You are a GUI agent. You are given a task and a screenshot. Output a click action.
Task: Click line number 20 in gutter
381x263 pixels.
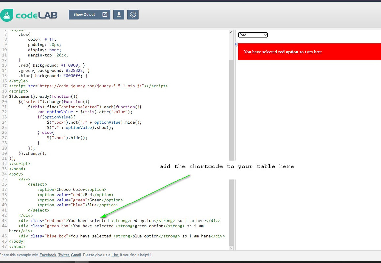pos(4,102)
